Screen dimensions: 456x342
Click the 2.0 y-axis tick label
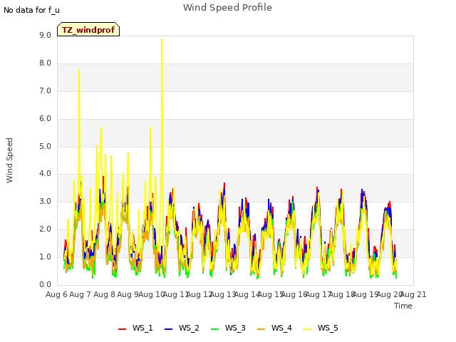pos(45,229)
